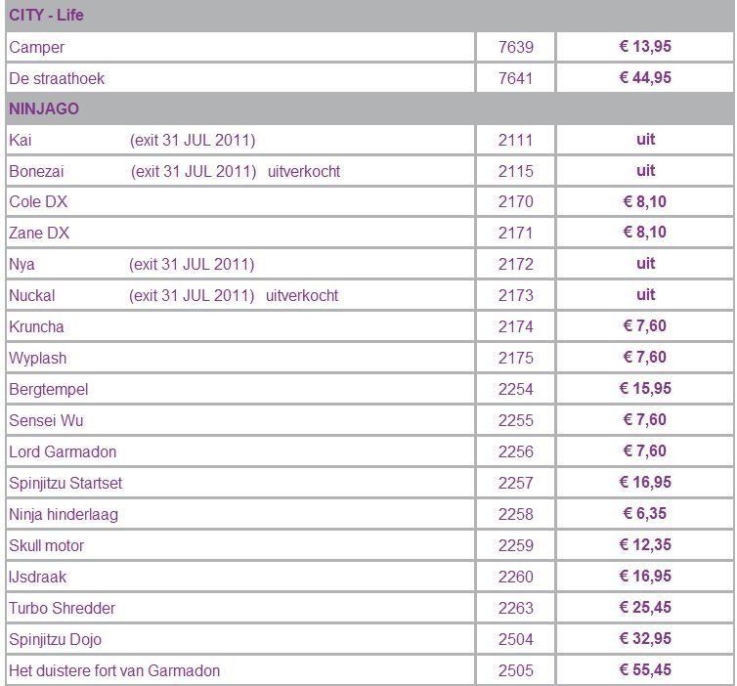Image resolution: width=737 pixels, height=686 pixels.
Task: Click item number 2260
Action: [516, 577]
